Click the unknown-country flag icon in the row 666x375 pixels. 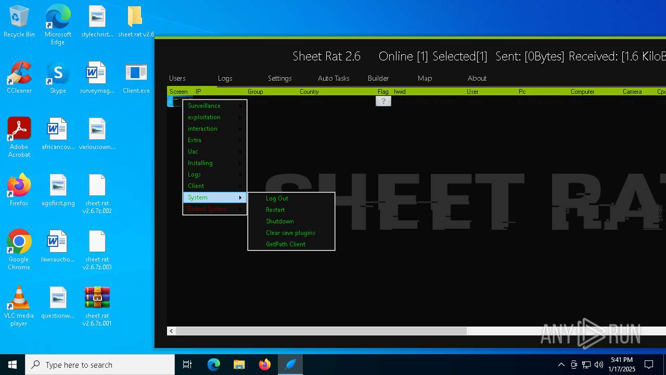click(383, 102)
